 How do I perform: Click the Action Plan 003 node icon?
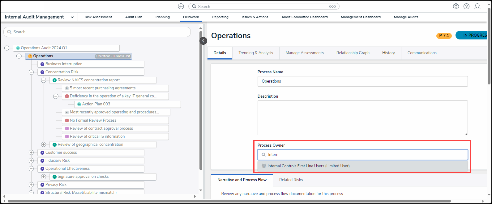pos(79,104)
